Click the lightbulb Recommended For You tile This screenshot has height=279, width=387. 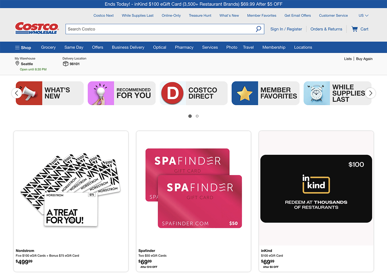click(x=122, y=93)
